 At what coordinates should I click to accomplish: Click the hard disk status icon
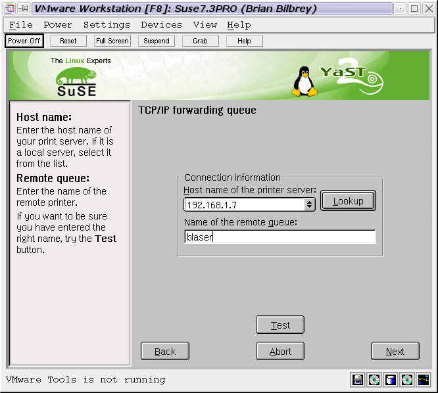[391, 380]
